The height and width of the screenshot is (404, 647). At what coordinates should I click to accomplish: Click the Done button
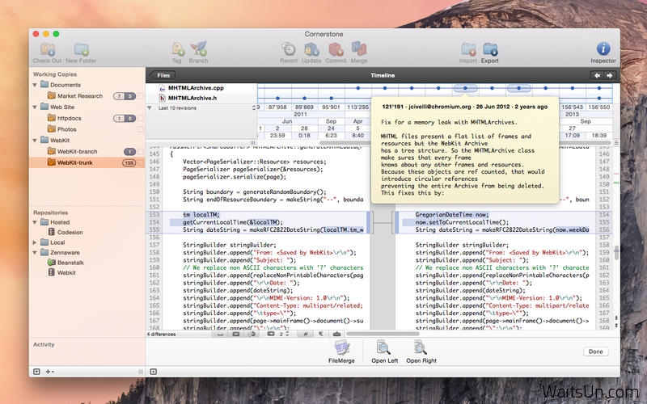[x=595, y=351]
